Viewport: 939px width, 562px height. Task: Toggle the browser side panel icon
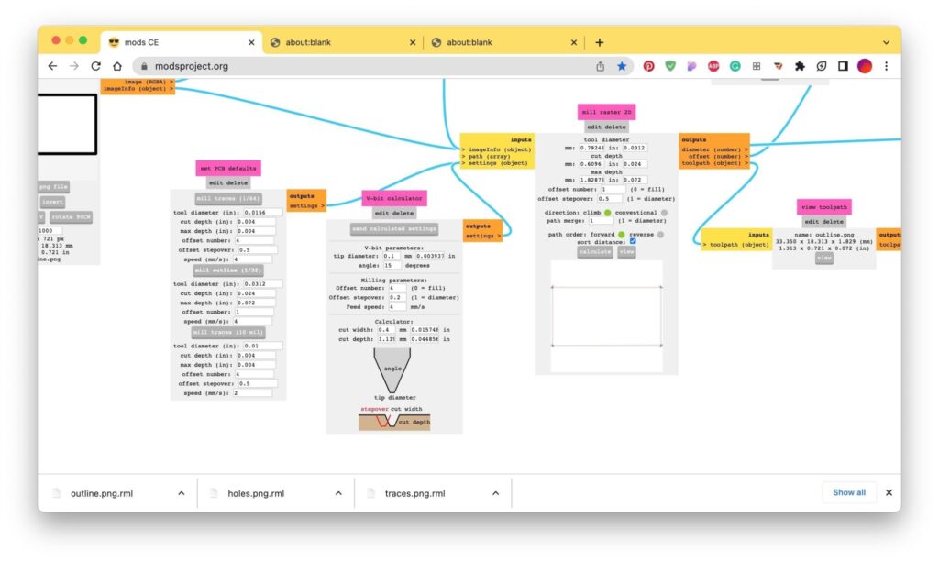click(x=843, y=66)
